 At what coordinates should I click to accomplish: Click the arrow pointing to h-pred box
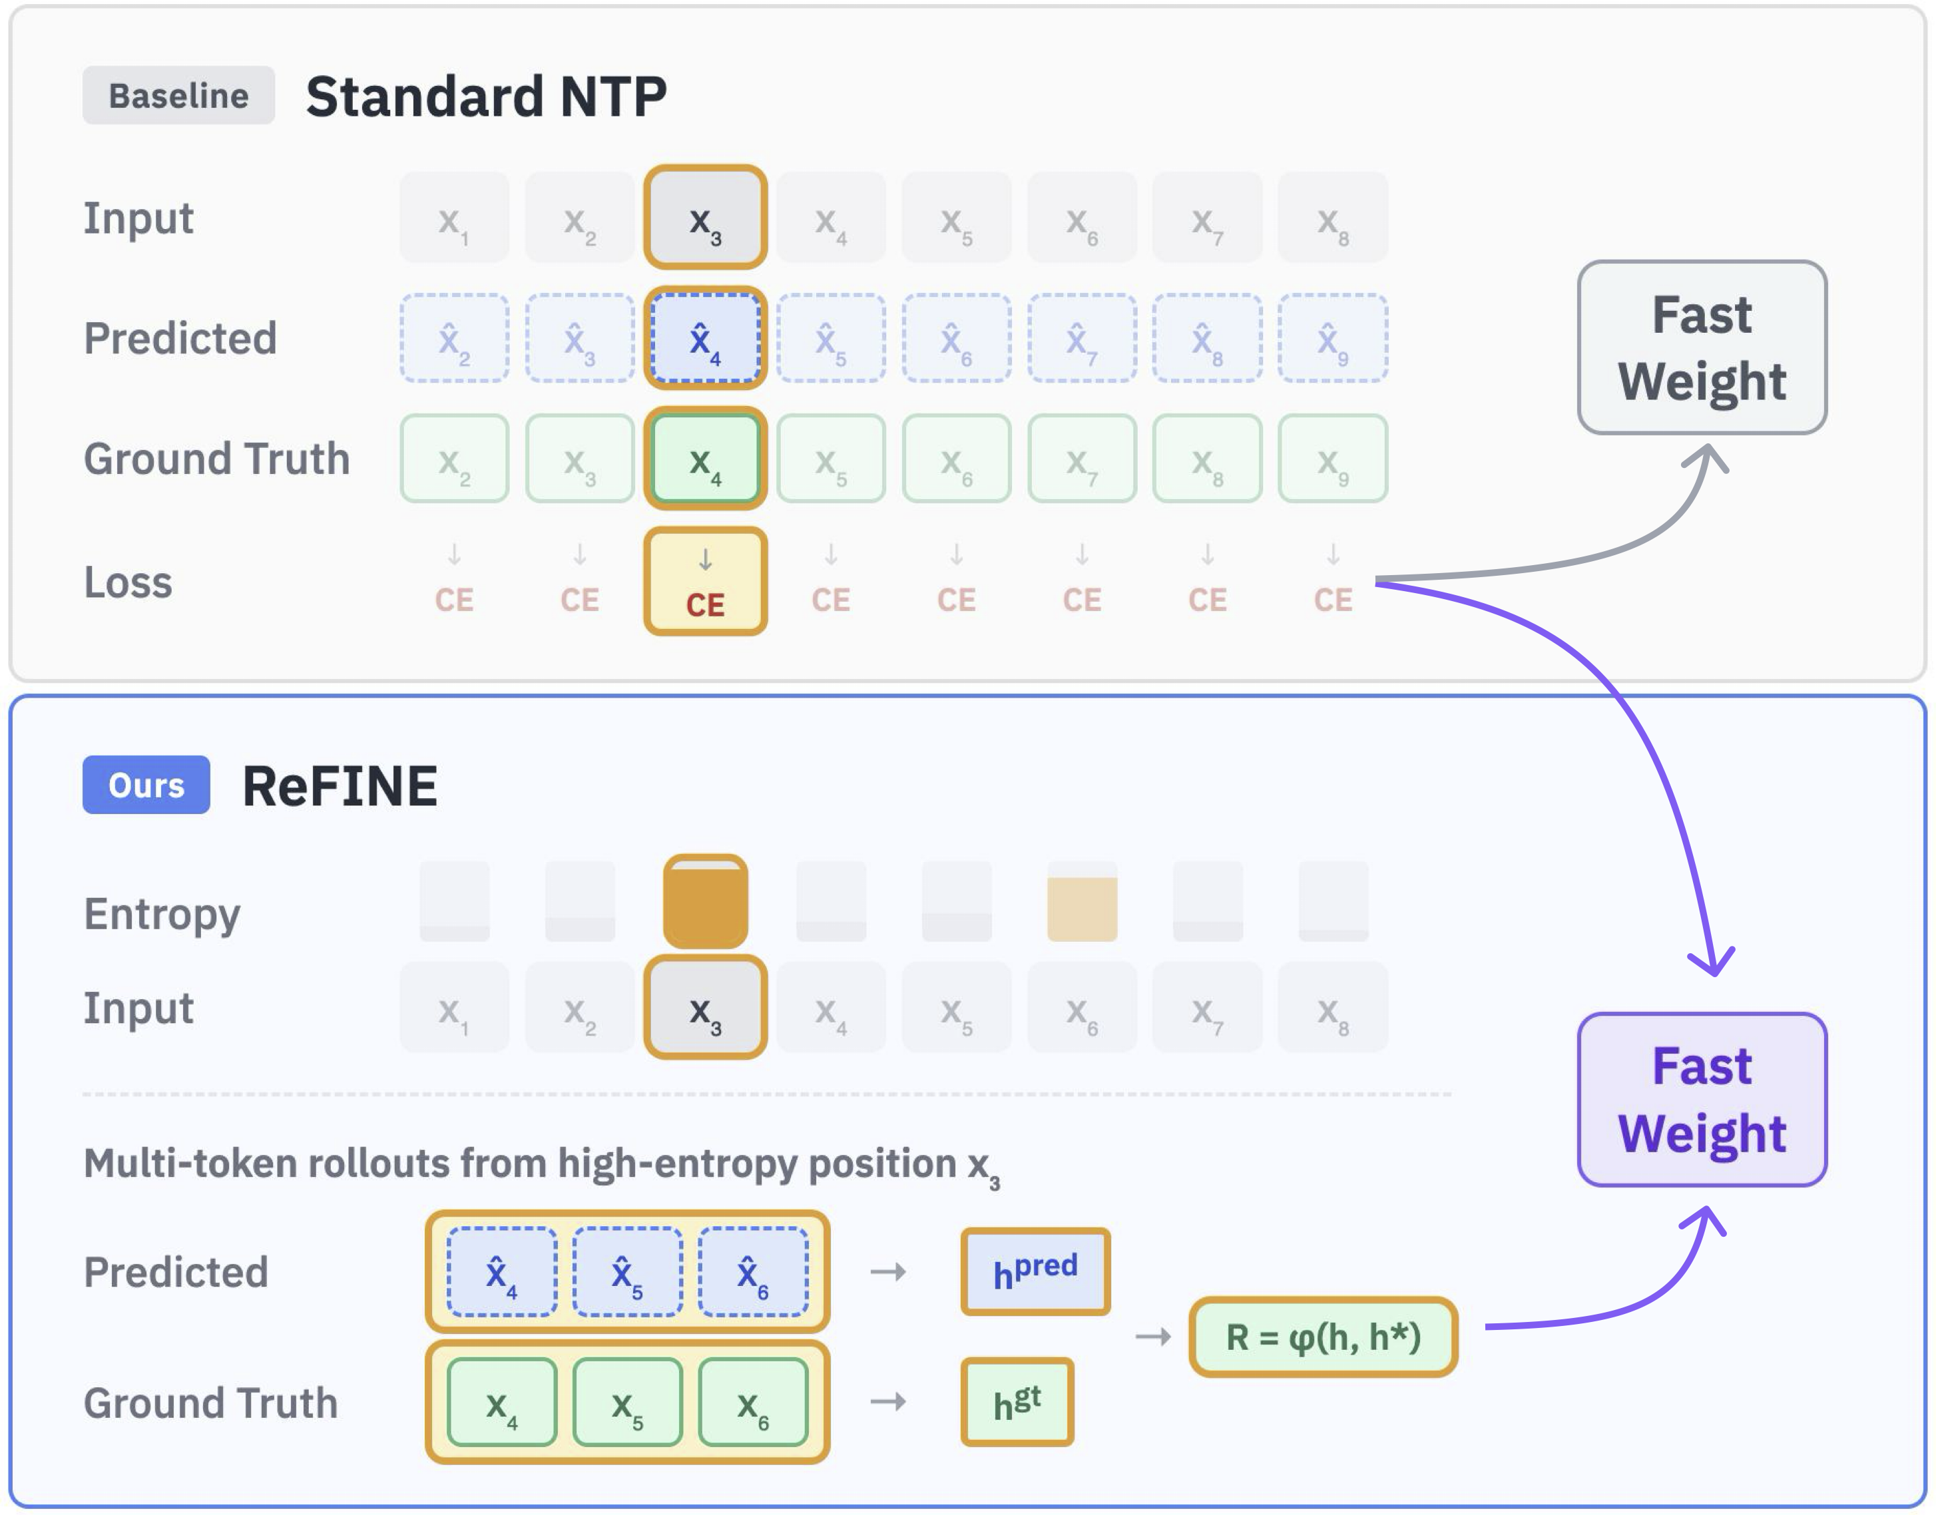888,1272
